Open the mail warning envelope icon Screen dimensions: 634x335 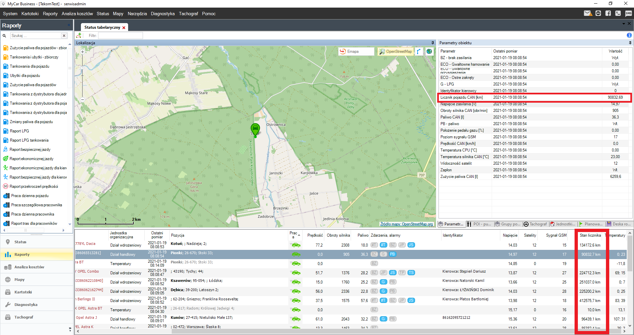pos(587,14)
